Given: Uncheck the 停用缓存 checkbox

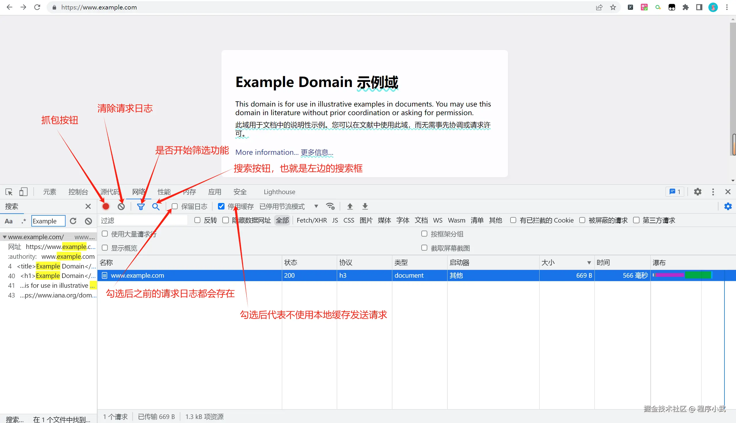Looking at the screenshot, I should [x=221, y=206].
